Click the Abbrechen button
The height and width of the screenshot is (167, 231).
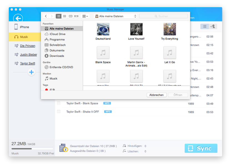coord(157,95)
